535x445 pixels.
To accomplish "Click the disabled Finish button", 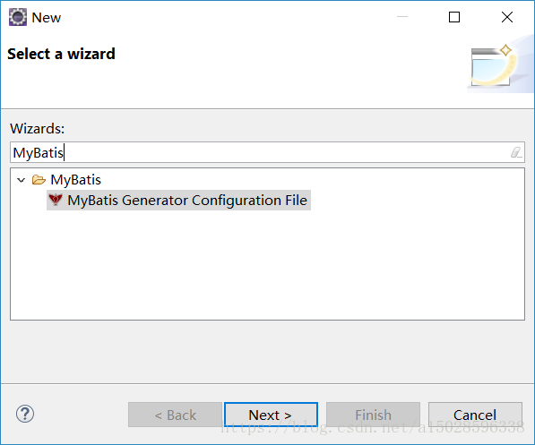I will 373,415.
